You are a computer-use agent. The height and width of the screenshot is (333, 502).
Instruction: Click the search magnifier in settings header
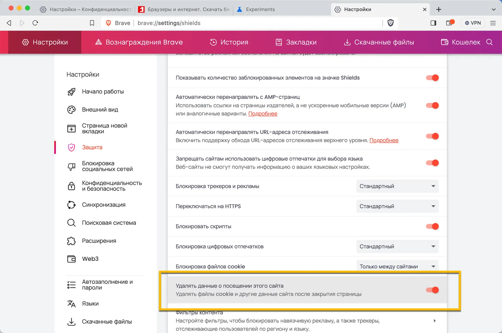point(489,42)
